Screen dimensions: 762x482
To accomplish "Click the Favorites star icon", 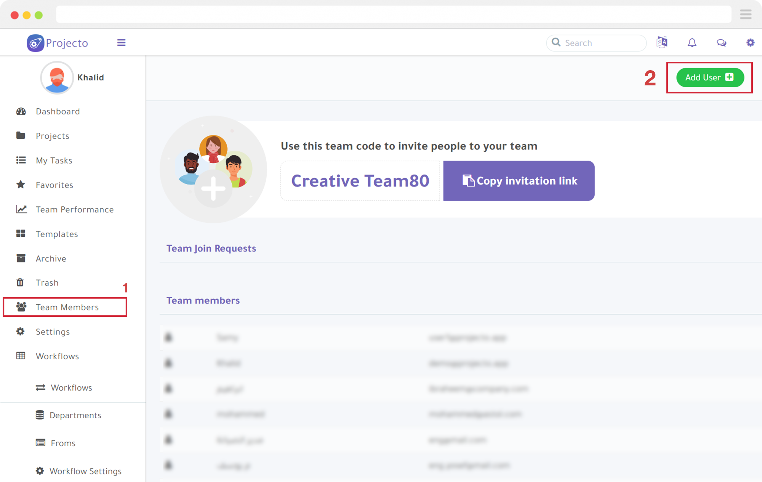I will tap(21, 185).
